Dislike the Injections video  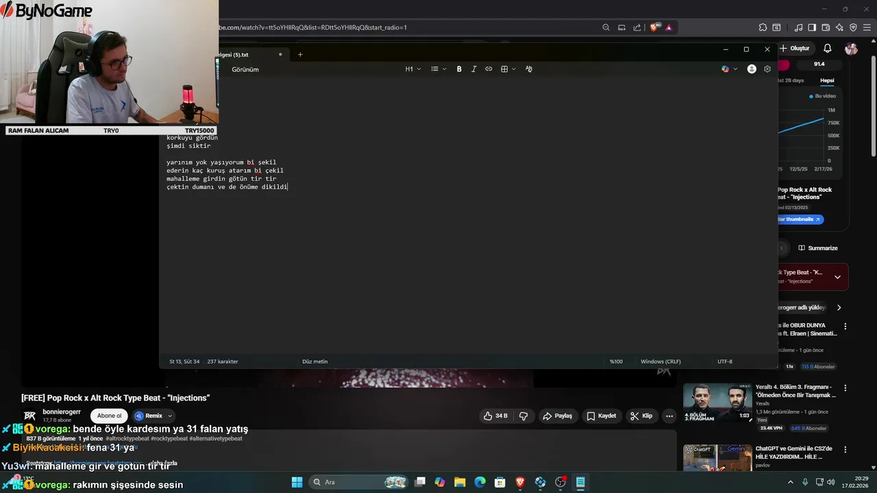click(523, 416)
